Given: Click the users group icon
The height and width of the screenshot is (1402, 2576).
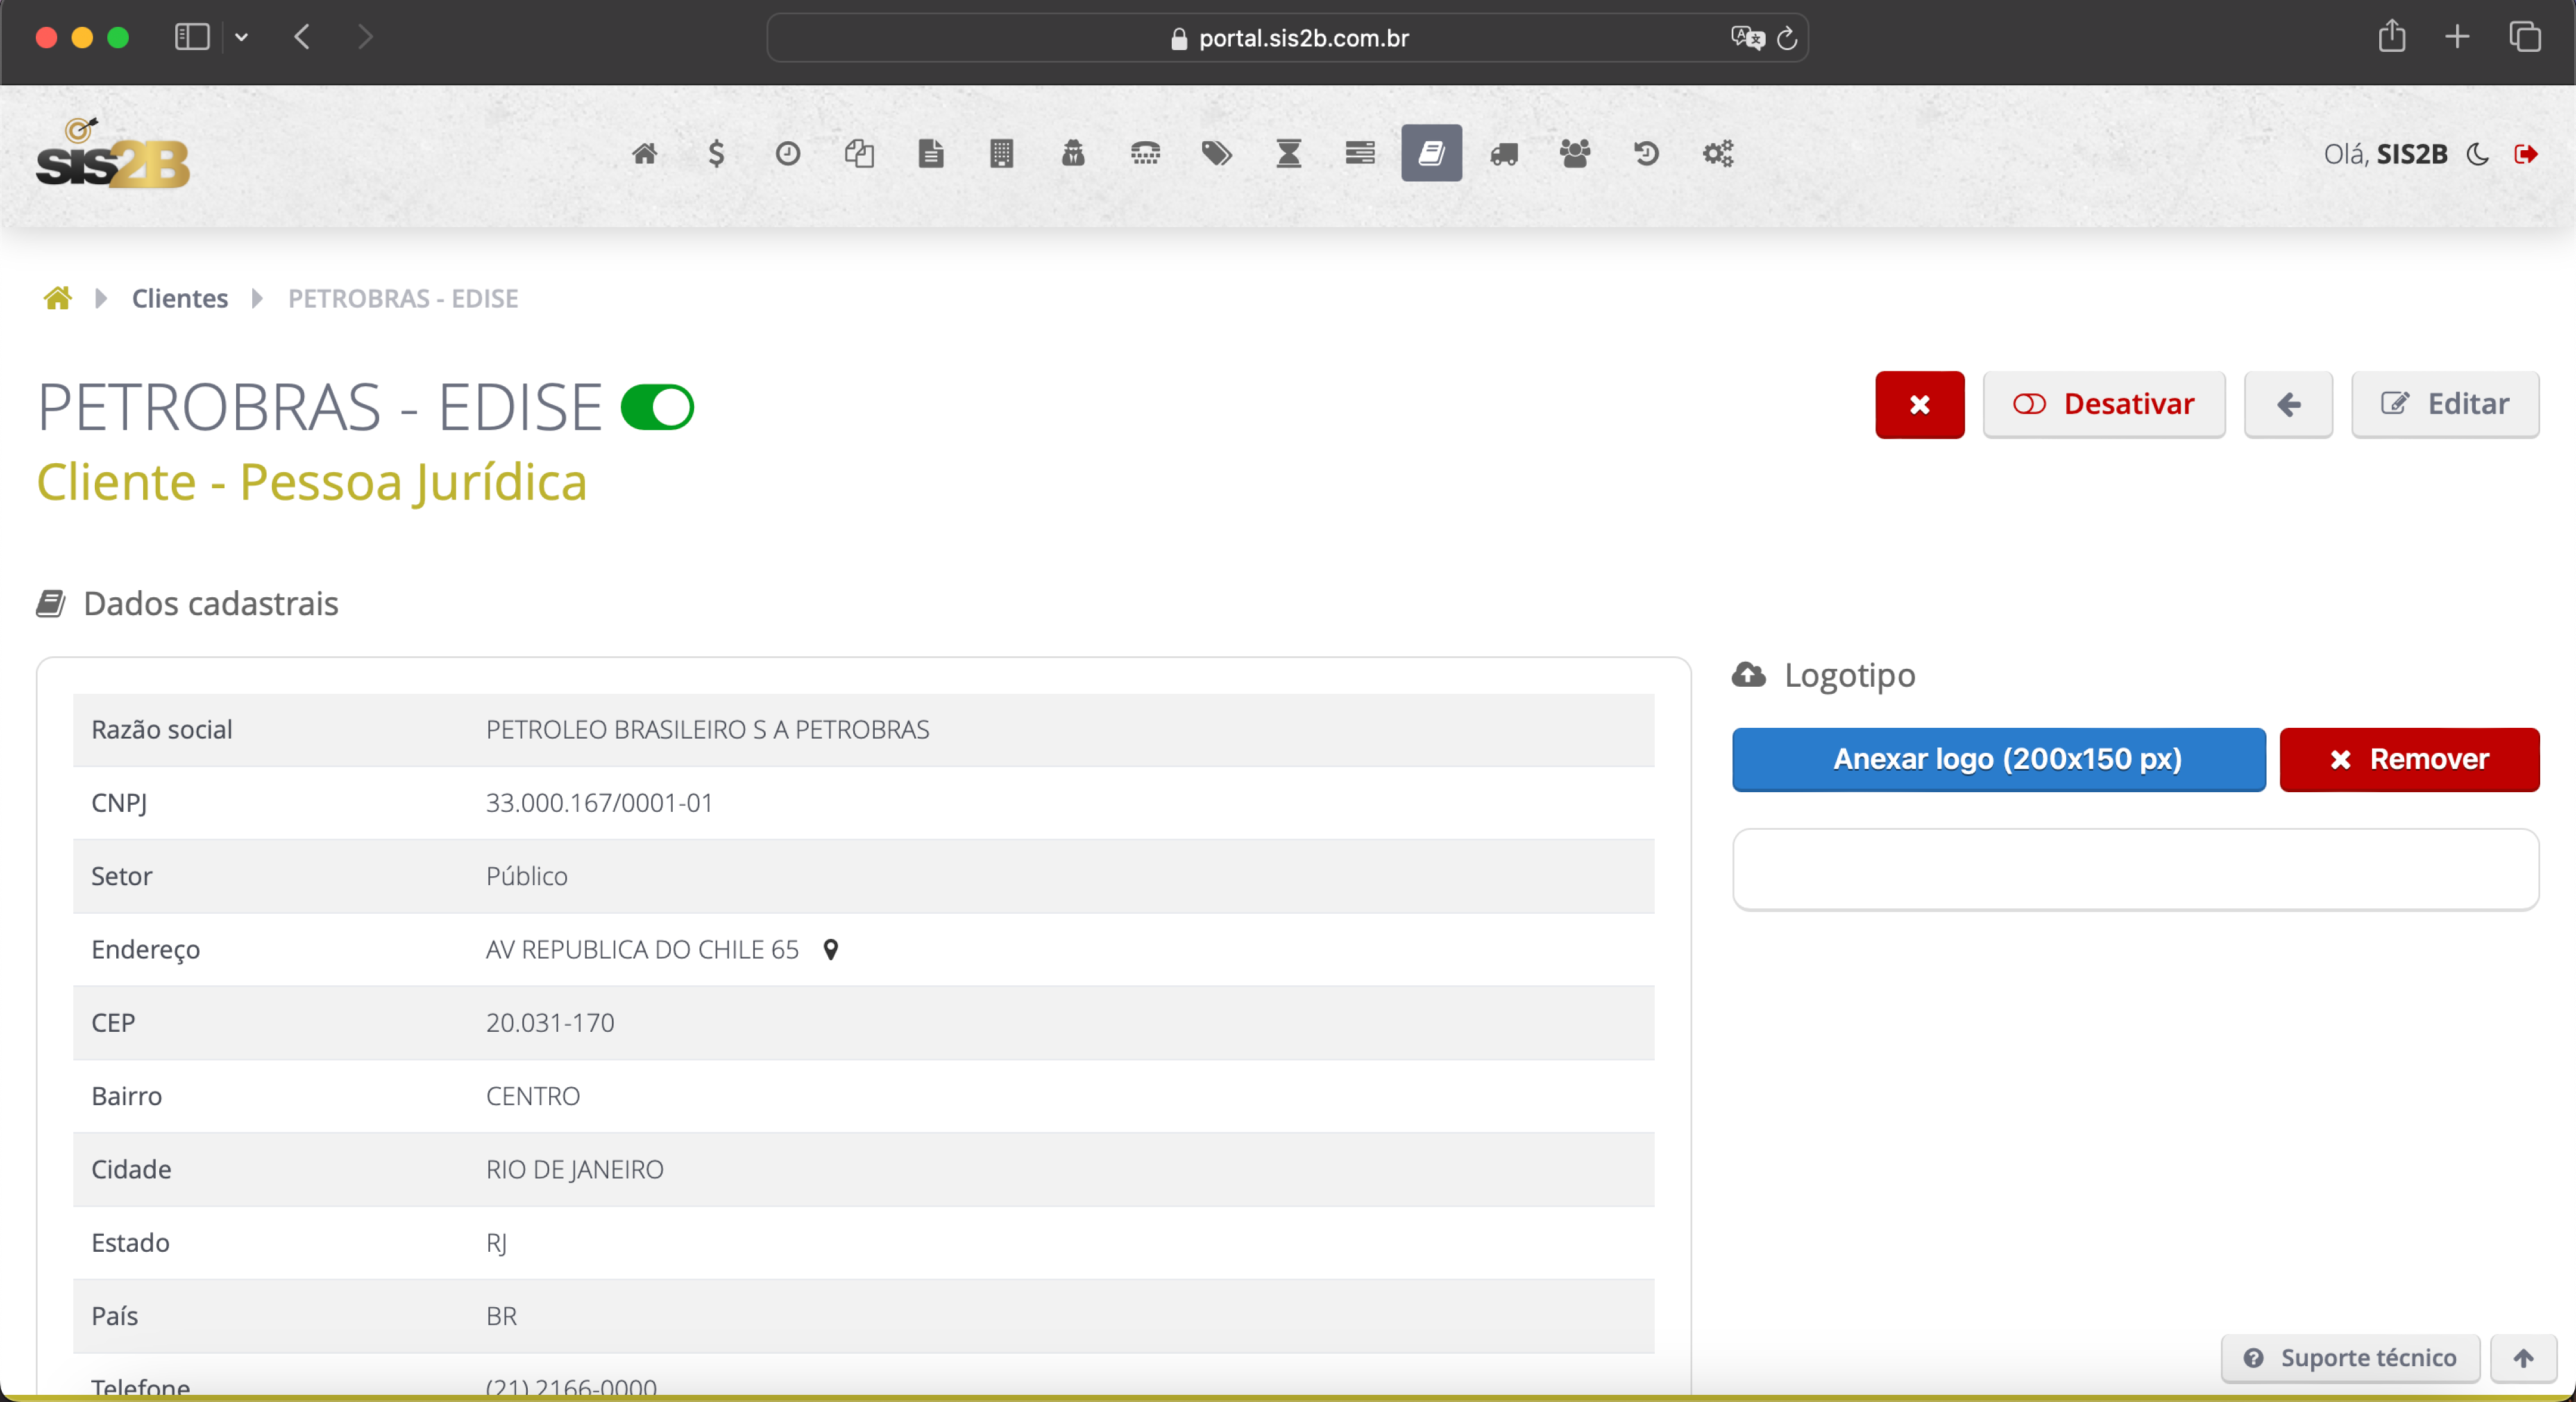Looking at the screenshot, I should click(1575, 154).
